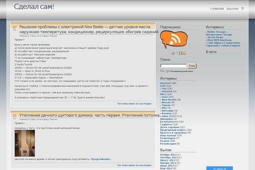Open the 'Август 2013' archive
Image resolution: width=255 pixels, height=170 pixels.
pos(167,160)
